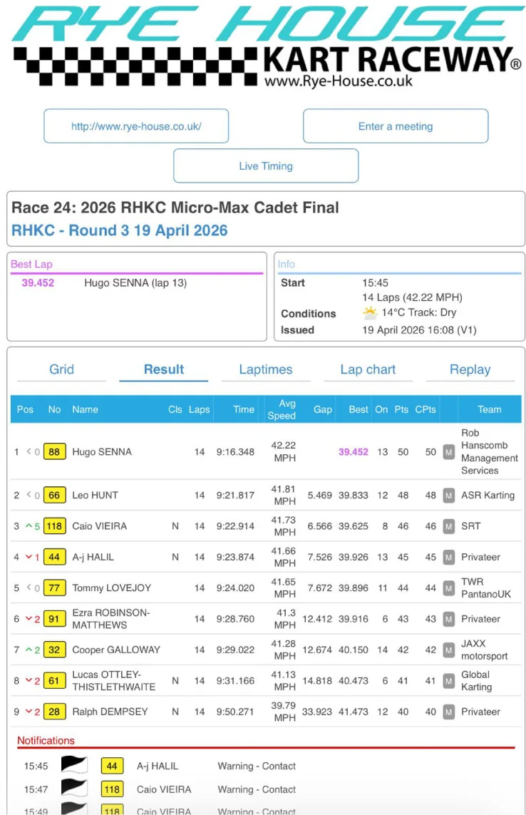
Task: Click the Rye House Kart Raceway logo
Action: click(267, 46)
